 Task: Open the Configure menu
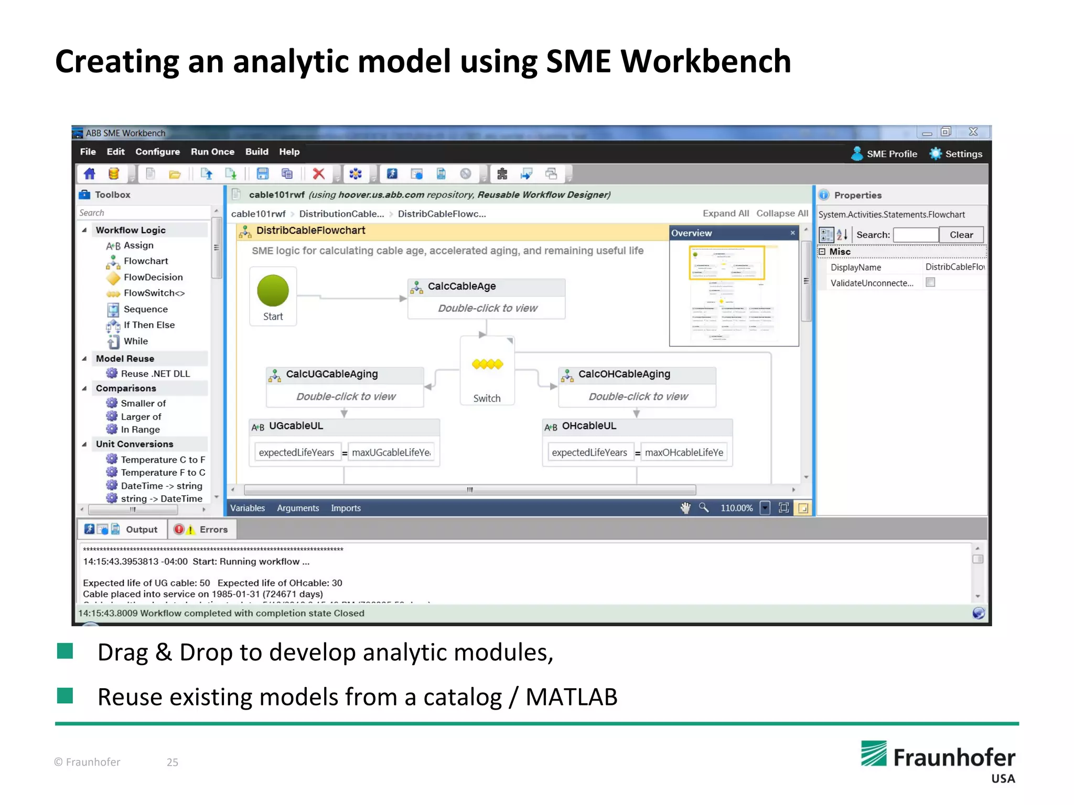click(157, 151)
